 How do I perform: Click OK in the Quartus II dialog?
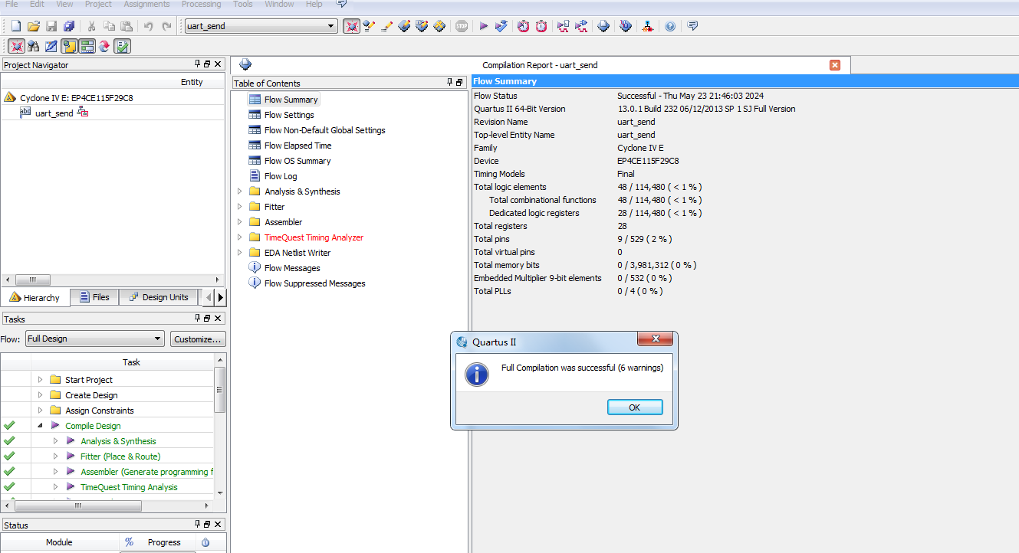click(635, 407)
